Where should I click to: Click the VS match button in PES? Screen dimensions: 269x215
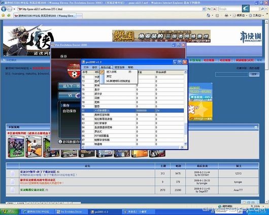[70, 95]
